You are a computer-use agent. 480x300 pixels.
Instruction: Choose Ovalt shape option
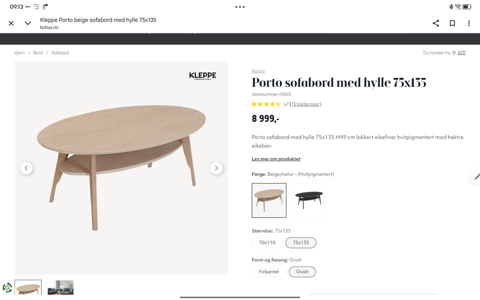click(302, 272)
